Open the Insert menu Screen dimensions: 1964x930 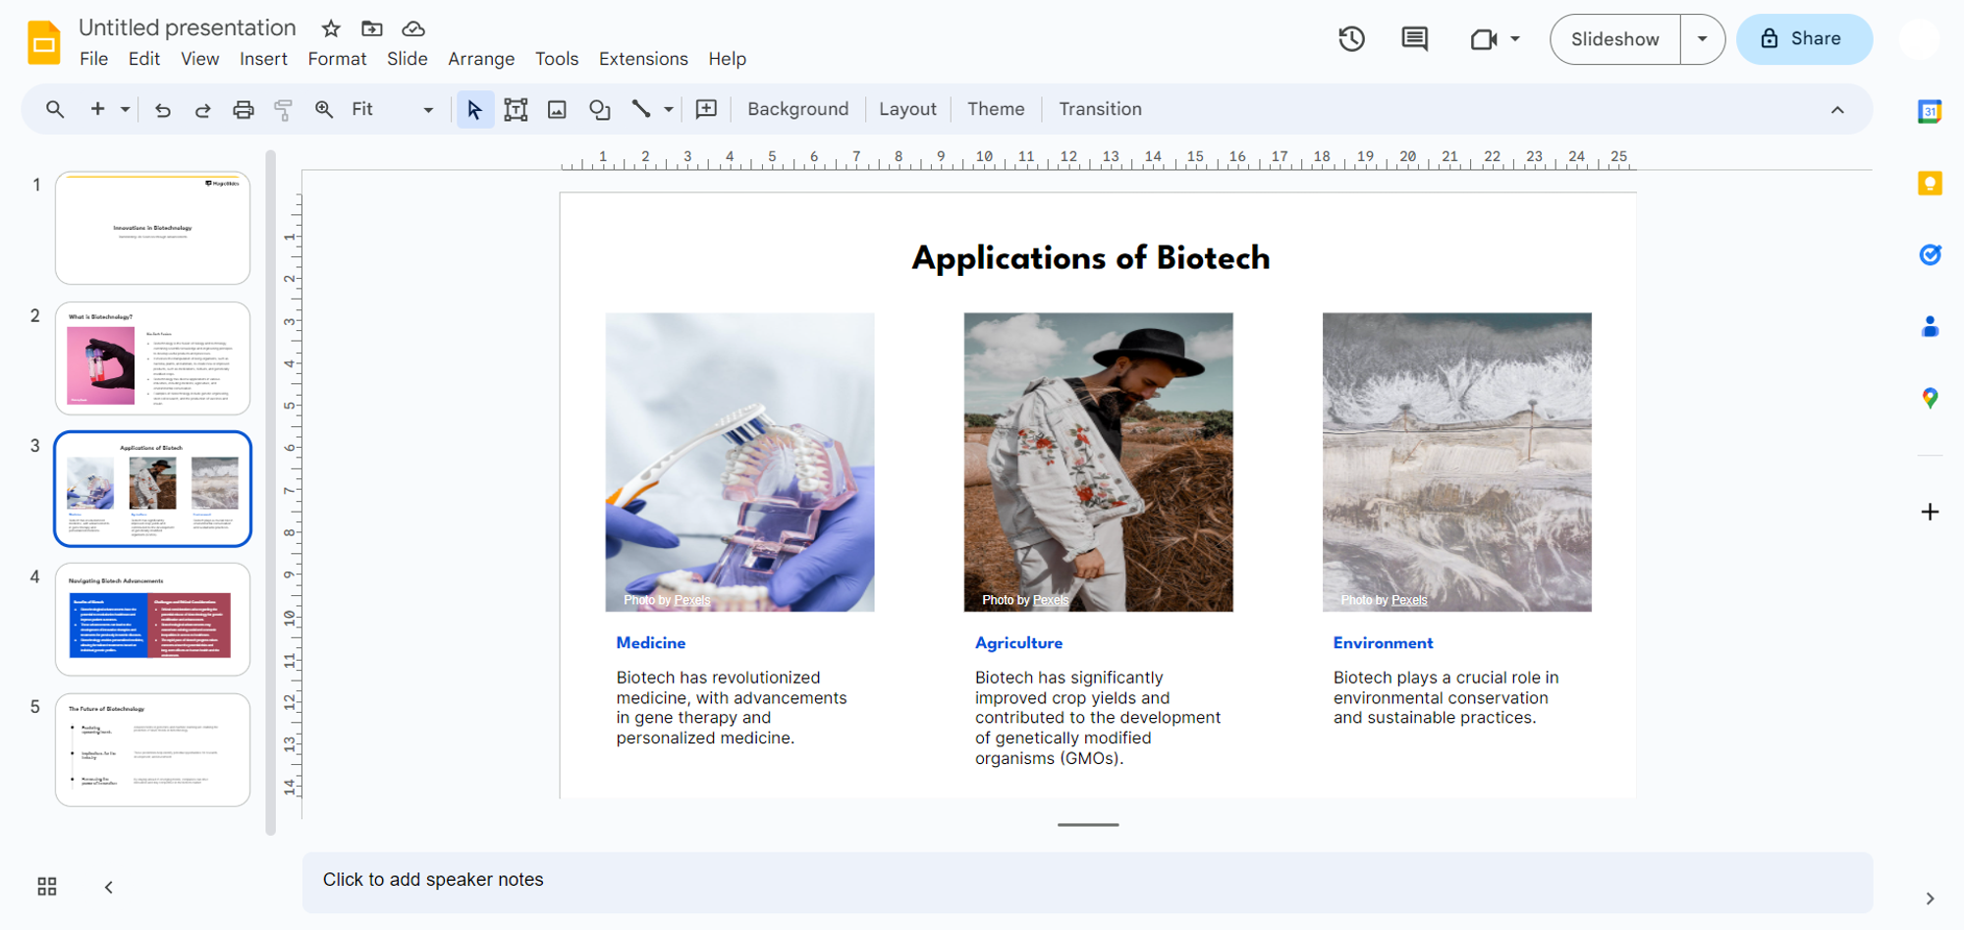[x=263, y=59]
